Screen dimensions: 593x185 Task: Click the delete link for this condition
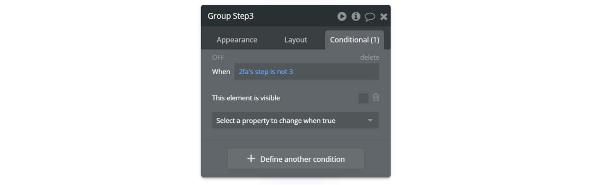coord(370,57)
